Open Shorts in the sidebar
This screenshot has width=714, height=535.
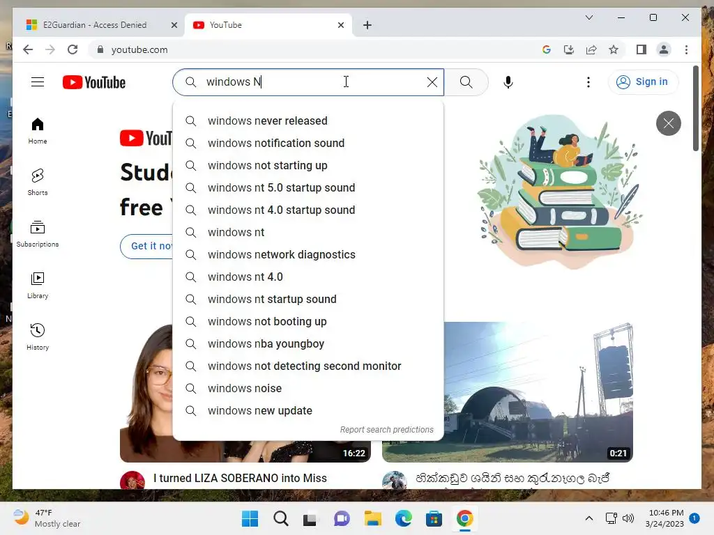[x=38, y=183]
